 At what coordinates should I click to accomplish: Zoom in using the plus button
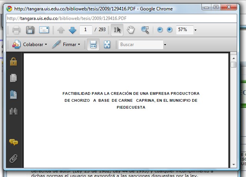(170, 30)
